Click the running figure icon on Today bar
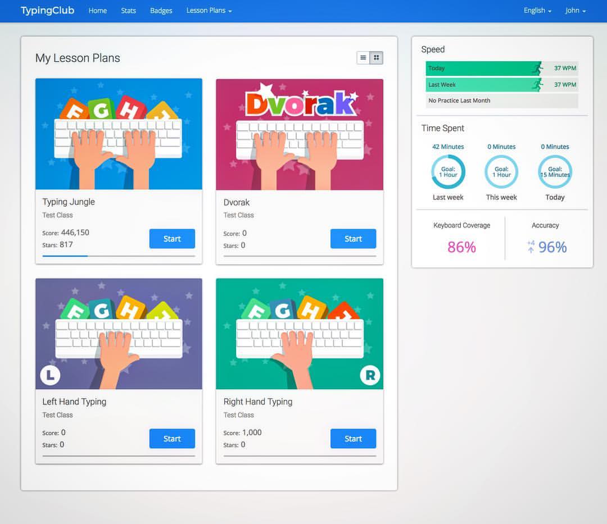607x524 pixels. [537, 69]
